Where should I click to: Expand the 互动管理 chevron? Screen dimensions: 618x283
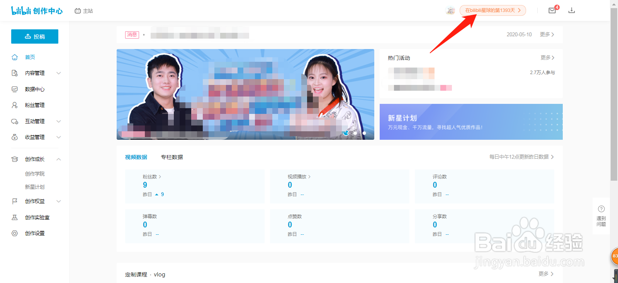click(x=59, y=121)
